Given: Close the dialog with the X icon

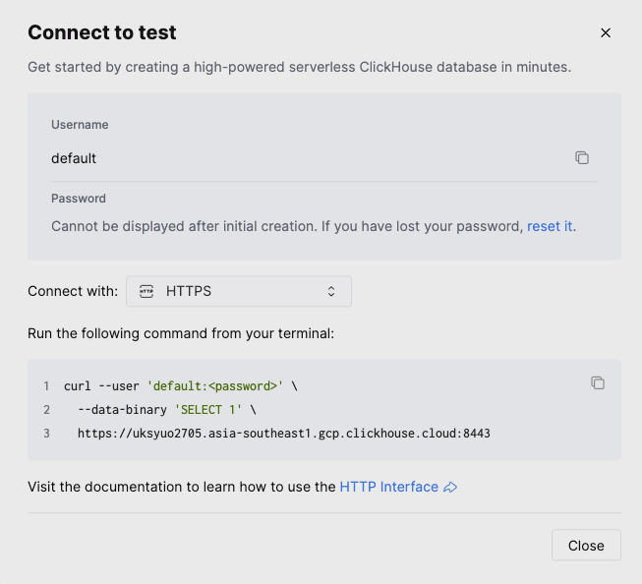Looking at the screenshot, I should point(606,32).
